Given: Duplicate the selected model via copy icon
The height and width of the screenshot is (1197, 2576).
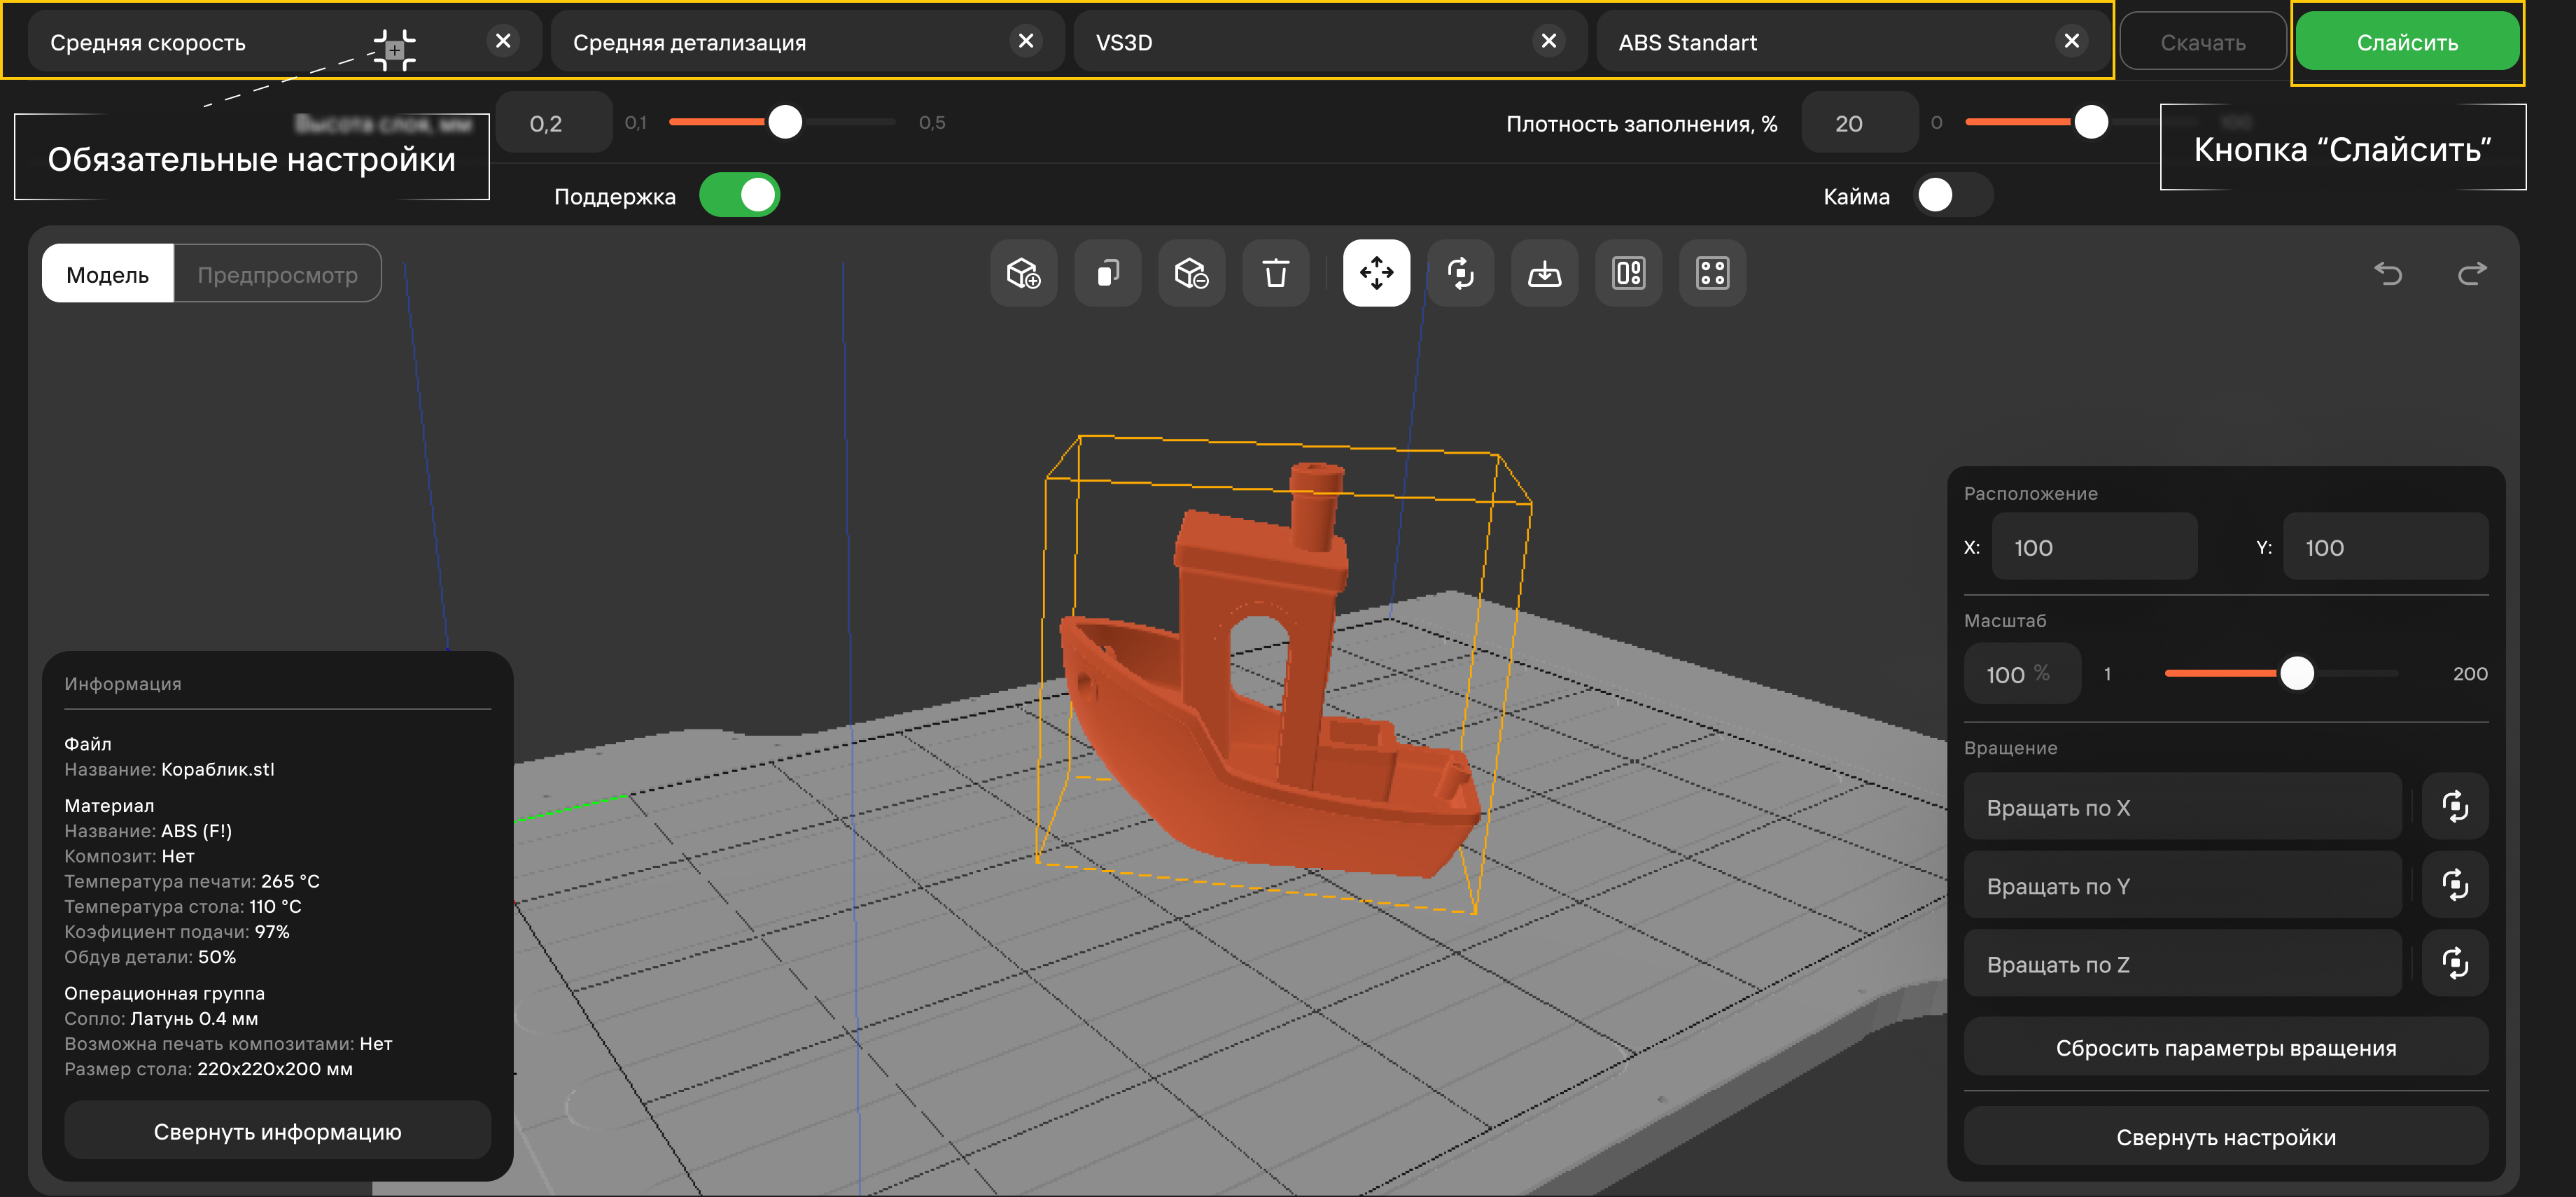Looking at the screenshot, I should 1107,273.
